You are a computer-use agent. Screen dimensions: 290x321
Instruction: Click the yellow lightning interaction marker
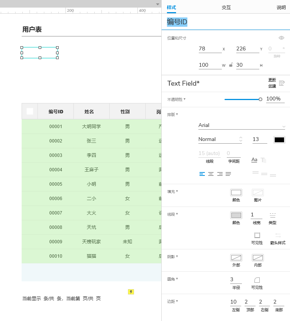(x=131, y=292)
